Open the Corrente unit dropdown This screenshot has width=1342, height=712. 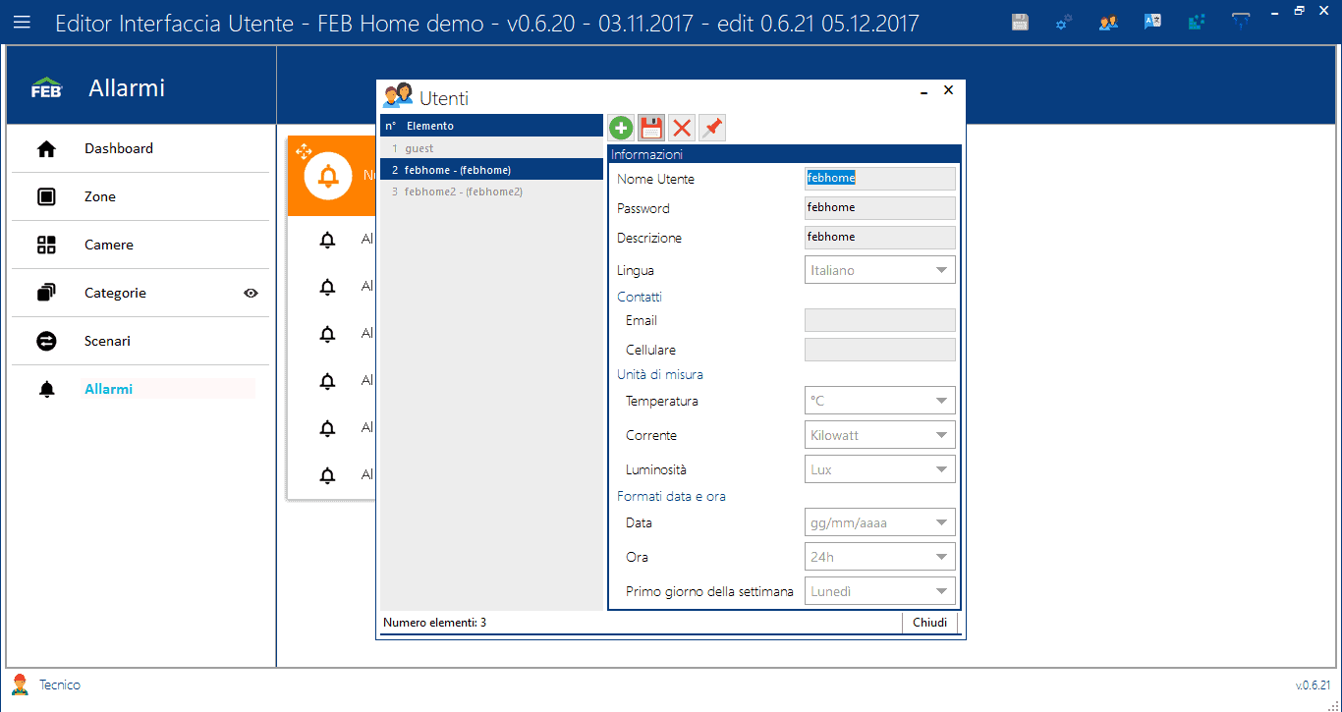(x=879, y=435)
